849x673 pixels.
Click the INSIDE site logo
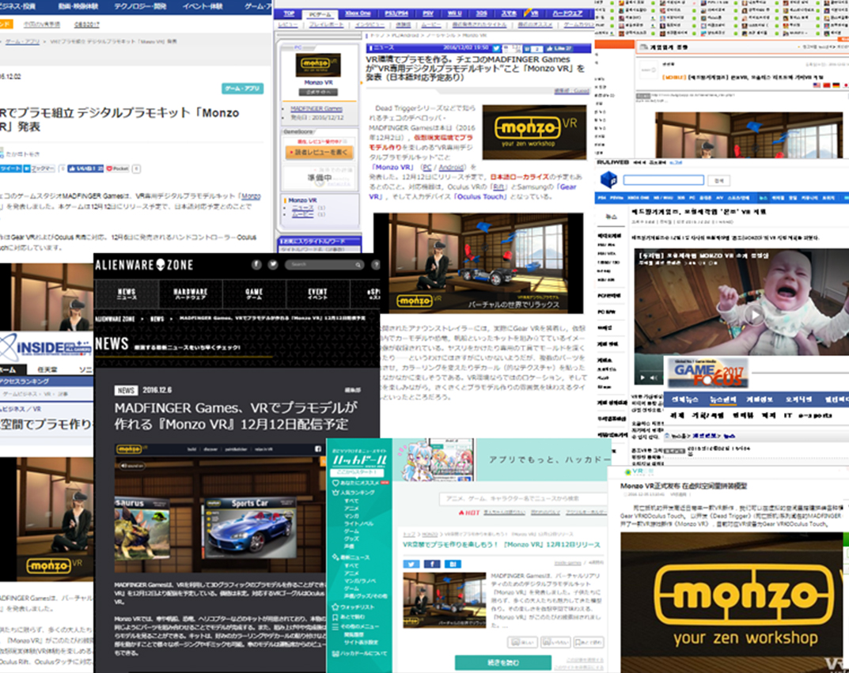[45, 346]
